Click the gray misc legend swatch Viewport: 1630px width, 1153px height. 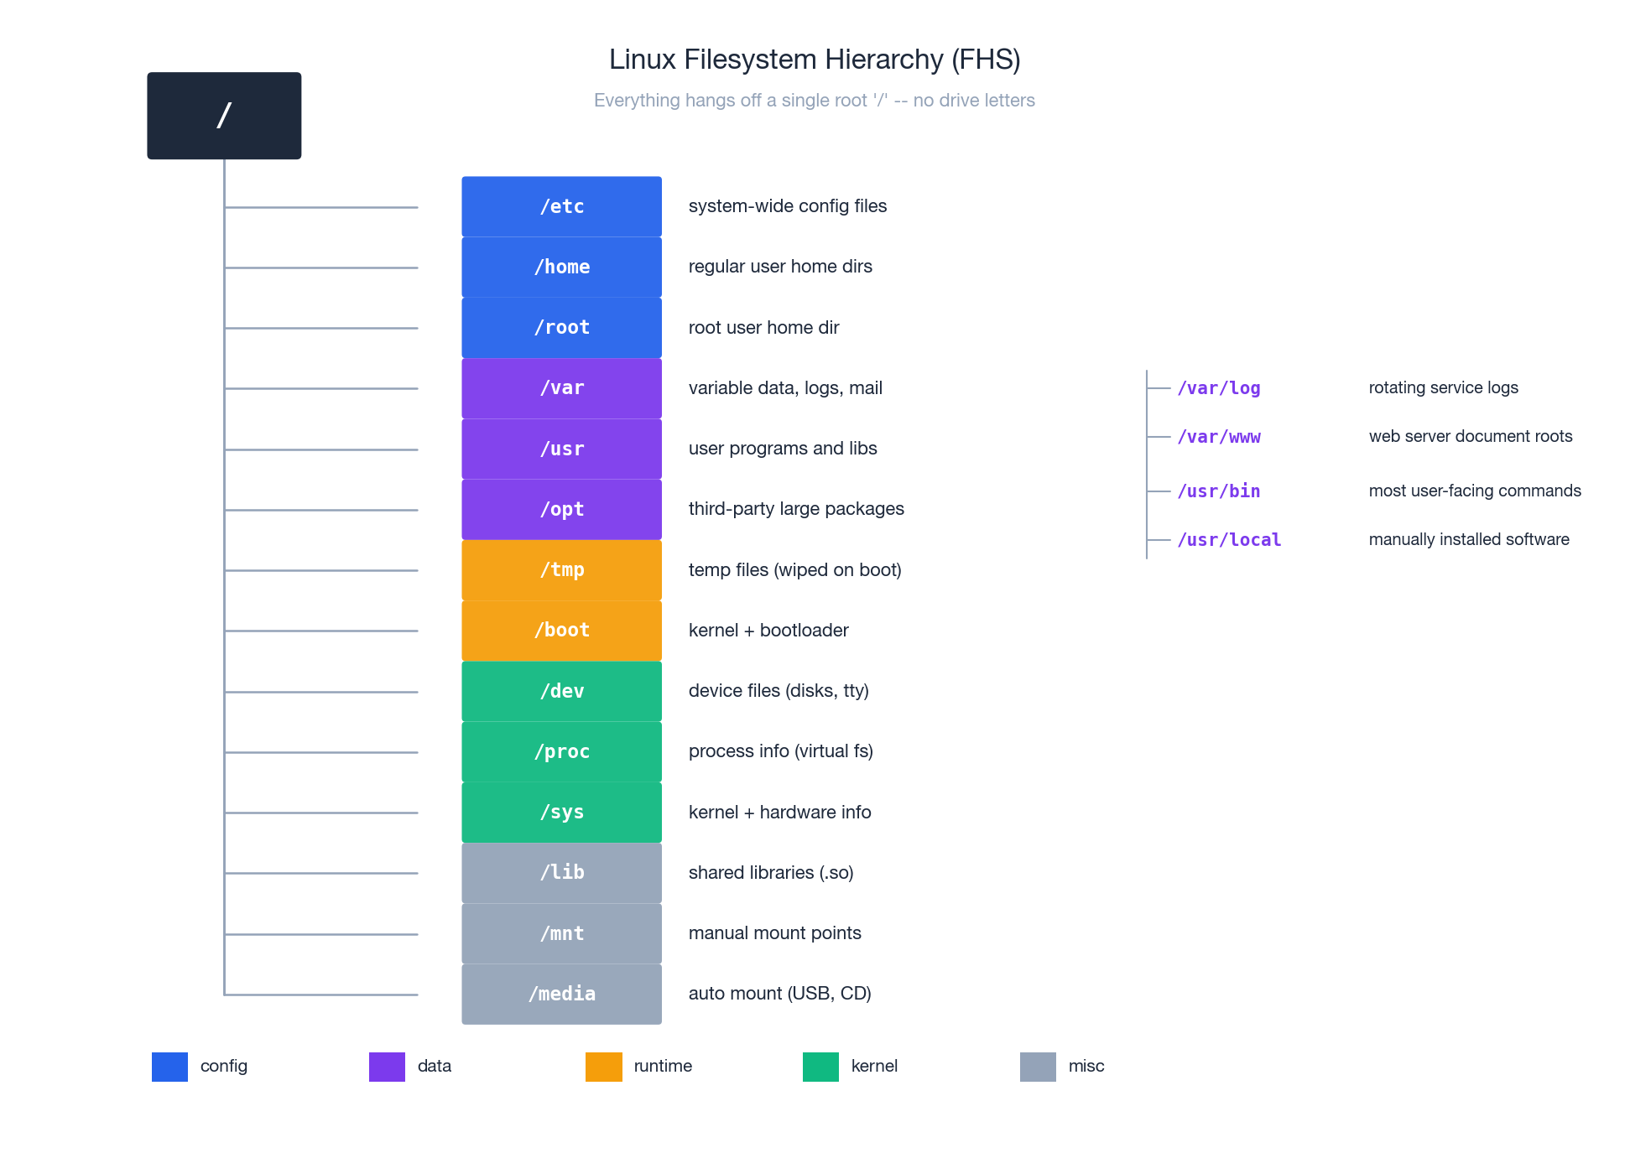click(x=1038, y=1067)
